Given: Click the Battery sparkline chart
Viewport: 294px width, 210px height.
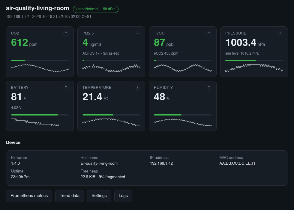Looking at the screenshot, I should click(40, 122).
